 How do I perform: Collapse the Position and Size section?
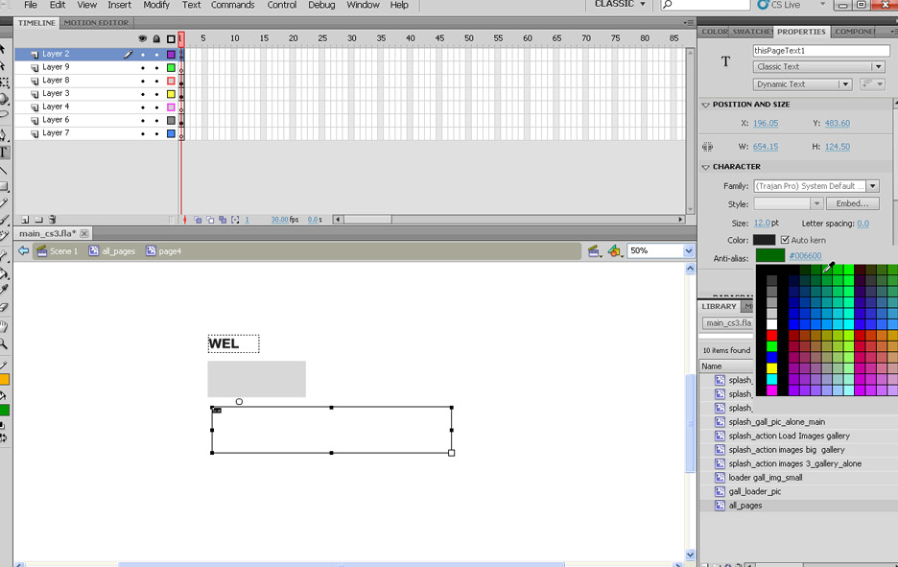pyautogui.click(x=706, y=105)
